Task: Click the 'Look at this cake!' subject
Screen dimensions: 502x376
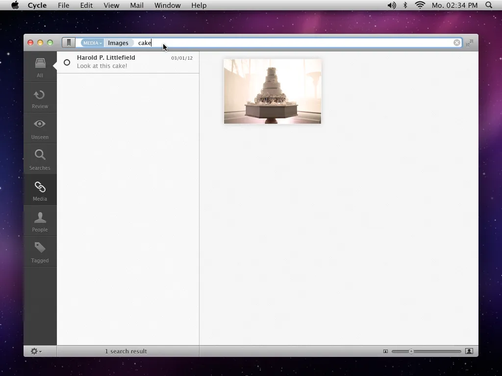Action: (x=102, y=66)
